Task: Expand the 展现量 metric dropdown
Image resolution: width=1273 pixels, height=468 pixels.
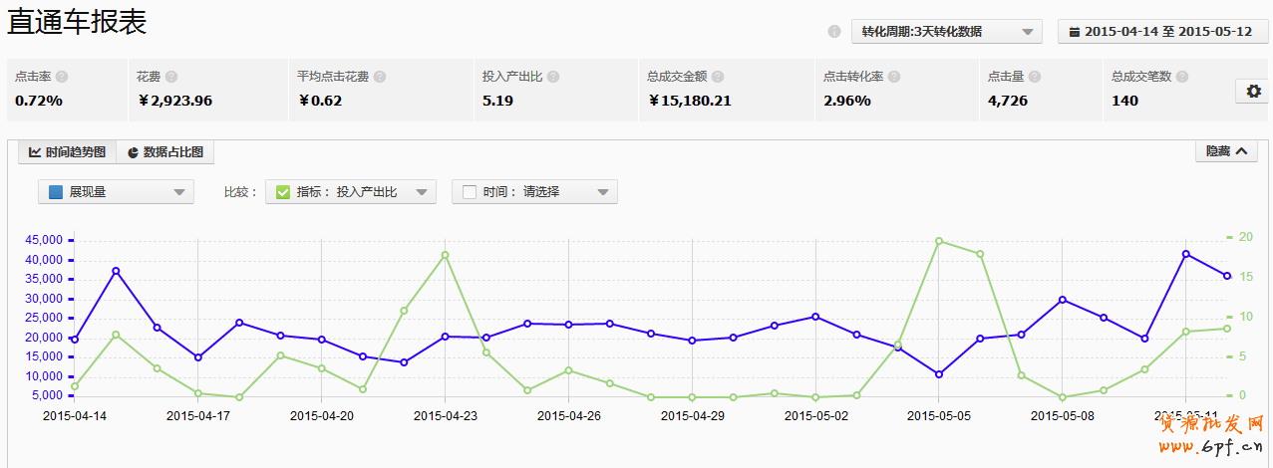Action: pyautogui.click(x=116, y=192)
